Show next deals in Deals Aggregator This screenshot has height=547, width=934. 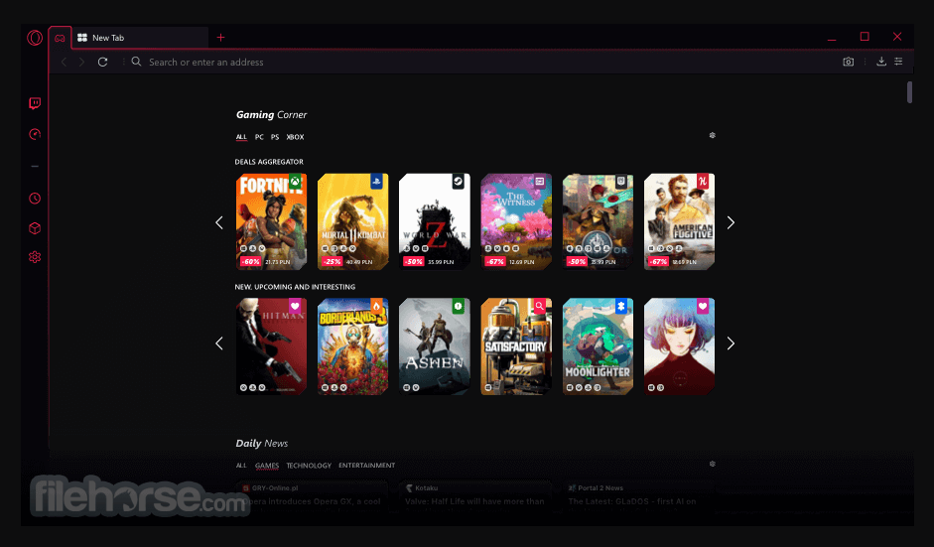pos(731,222)
